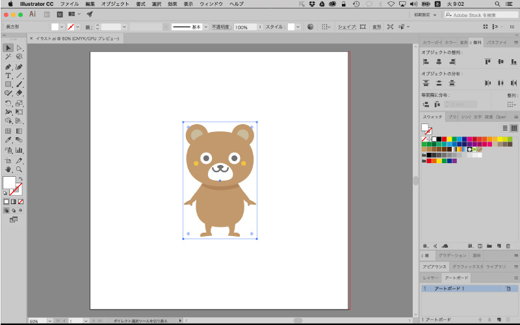520x325 pixels.
Task: Open the オブジェクト menu
Action: (x=115, y=4)
